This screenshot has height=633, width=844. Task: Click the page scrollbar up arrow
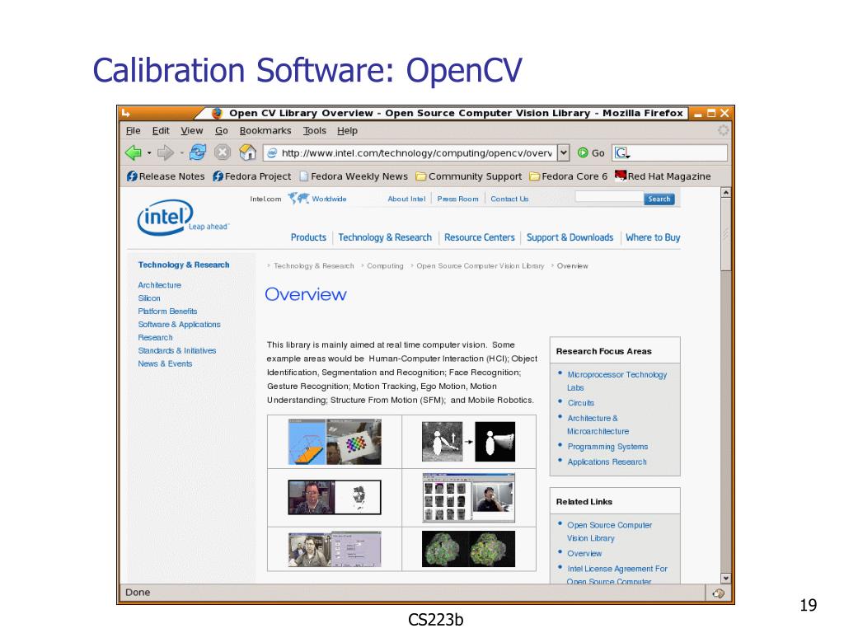pos(725,192)
